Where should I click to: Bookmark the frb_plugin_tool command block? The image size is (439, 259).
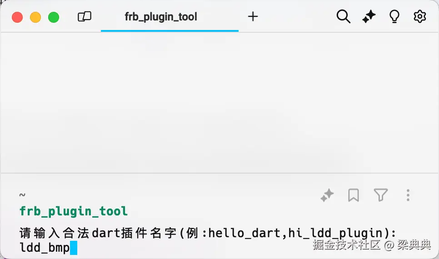pyautogui.click(x=354, y=195)
